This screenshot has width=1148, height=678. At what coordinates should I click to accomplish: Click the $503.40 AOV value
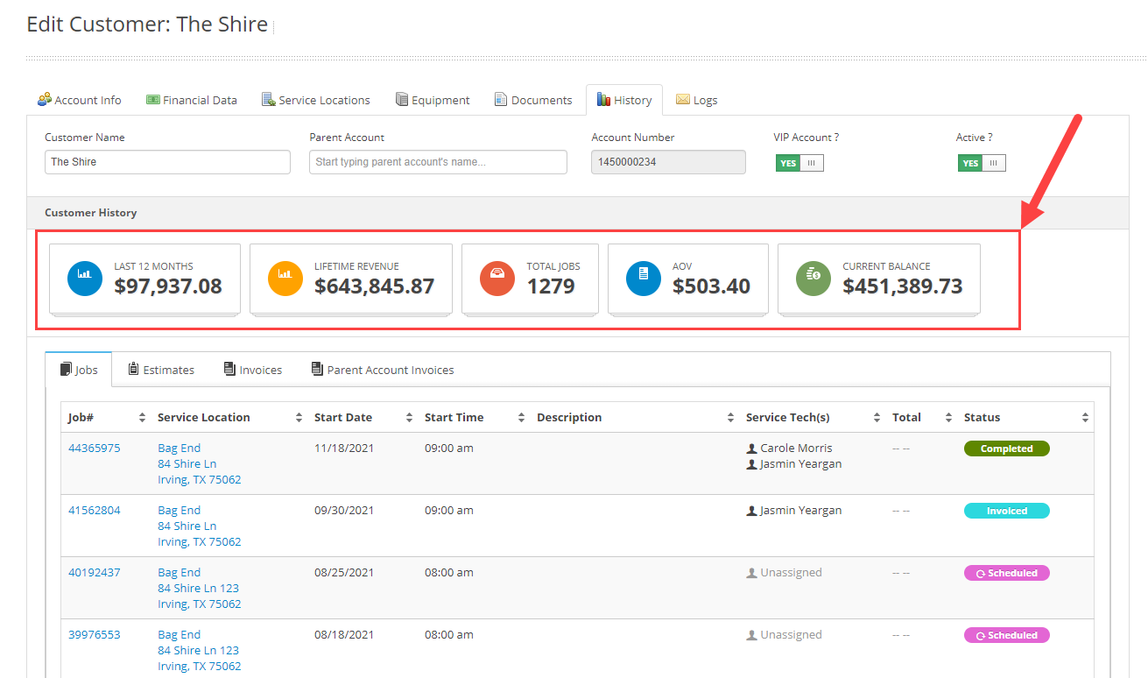(712, 286)
